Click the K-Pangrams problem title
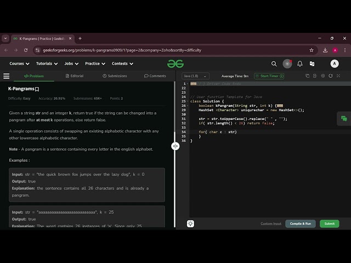Viewport: 351px width, 263px height. click(x=21, y=89)
